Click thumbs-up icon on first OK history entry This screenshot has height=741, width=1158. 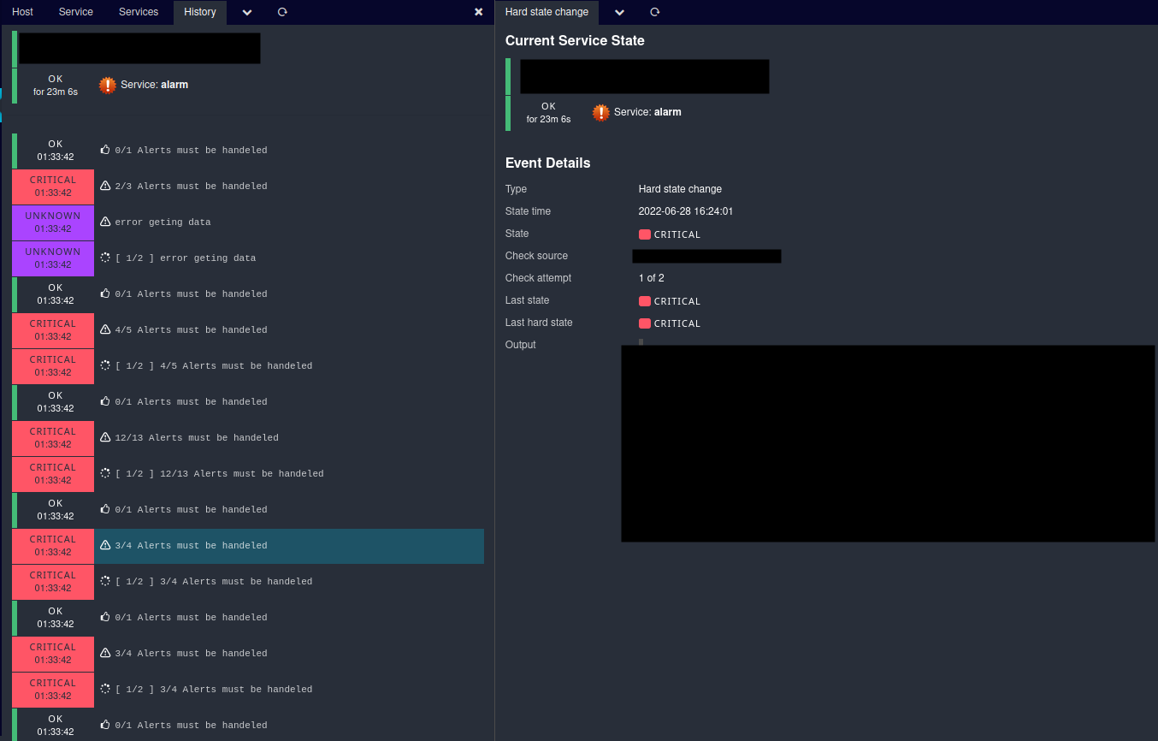tap(105, 150)
